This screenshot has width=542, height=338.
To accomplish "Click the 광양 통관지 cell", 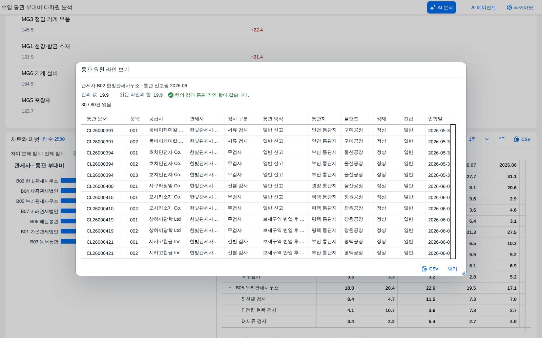I will click(x=325, y=186).
